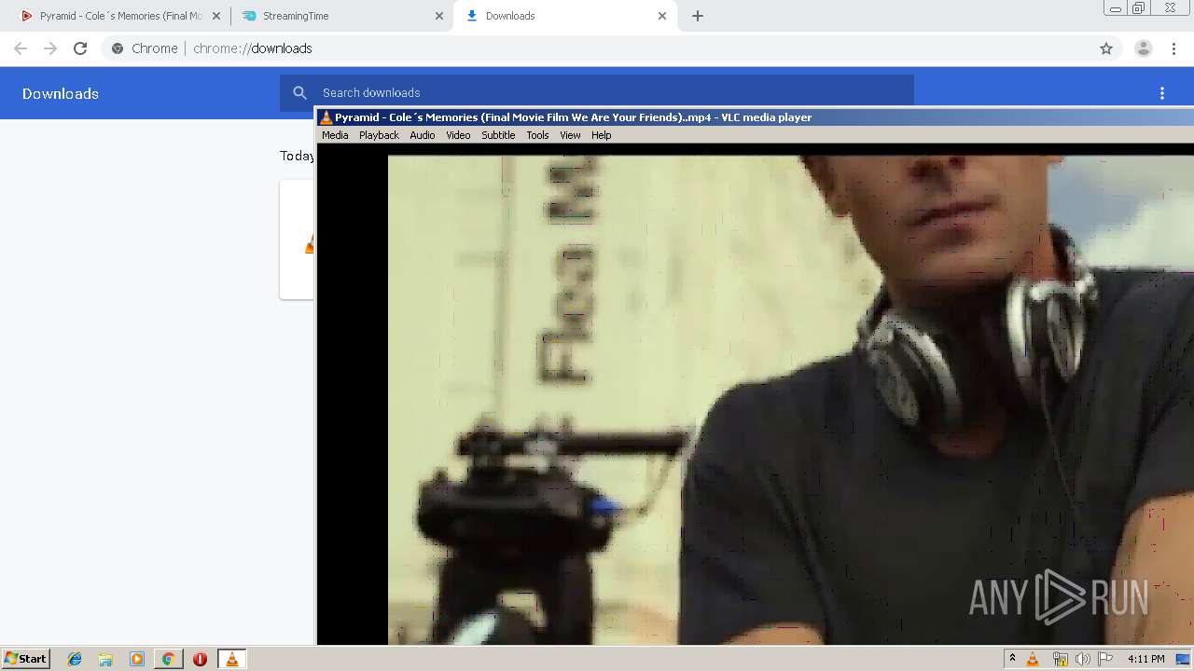Open the Action Center flag icon
The height and width of the screenshot is (671, 1194).
[1105, 659]
